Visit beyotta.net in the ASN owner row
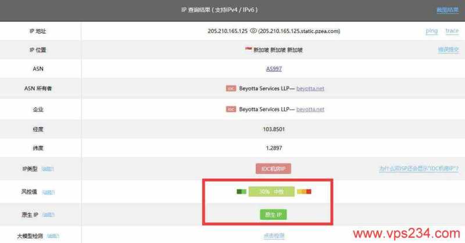This screenshot has width=465, height=243. point(310,89)
